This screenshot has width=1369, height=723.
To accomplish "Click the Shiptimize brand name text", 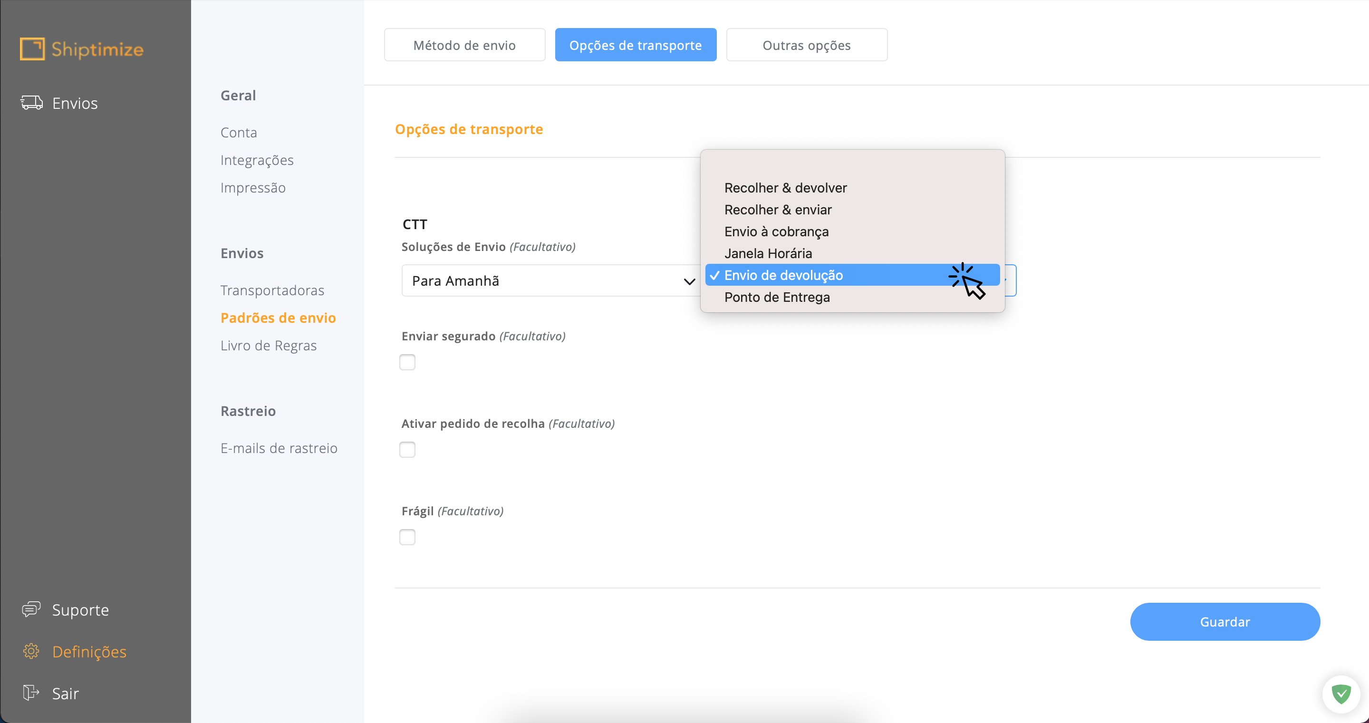I will tap(97, 49).
